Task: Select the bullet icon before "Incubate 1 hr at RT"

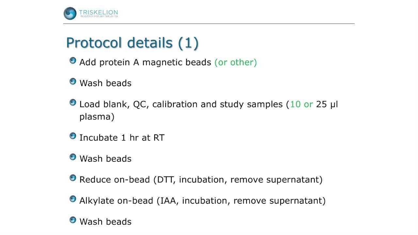Action: point(73,136)
